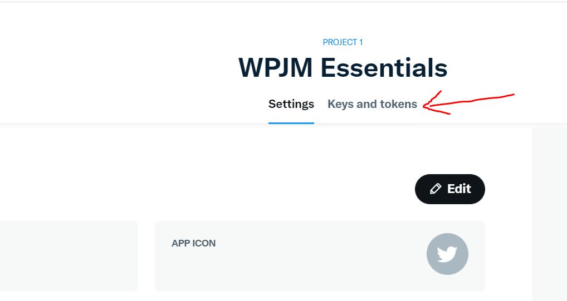Click the empty area of the APP ICON card
567x301 pixels.
click(289, 268)
